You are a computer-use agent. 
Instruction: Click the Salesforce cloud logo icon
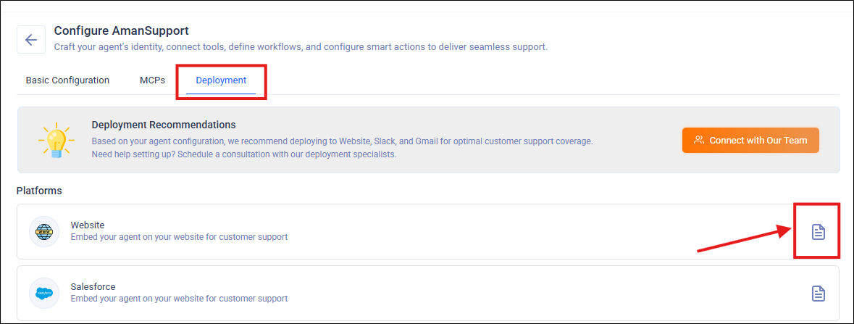44,293
